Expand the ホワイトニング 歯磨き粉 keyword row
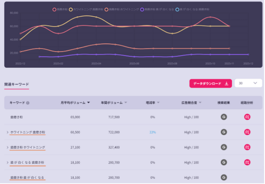 coord(7,132)
